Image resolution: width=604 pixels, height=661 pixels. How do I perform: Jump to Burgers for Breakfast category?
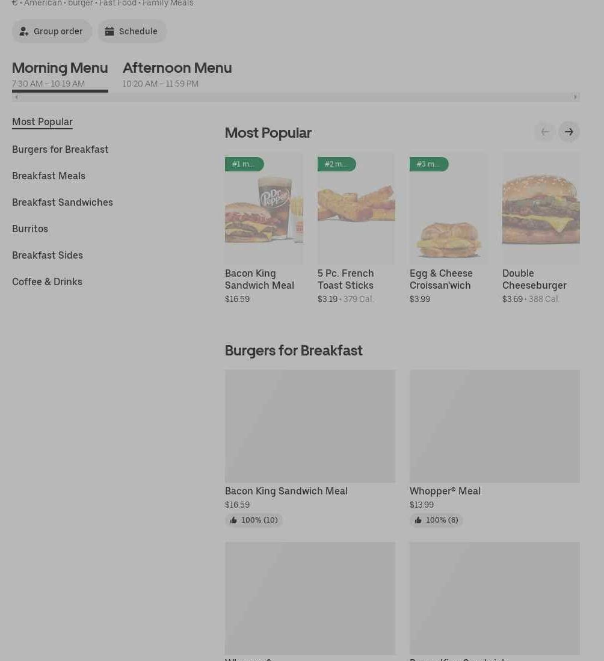(60, 149)
